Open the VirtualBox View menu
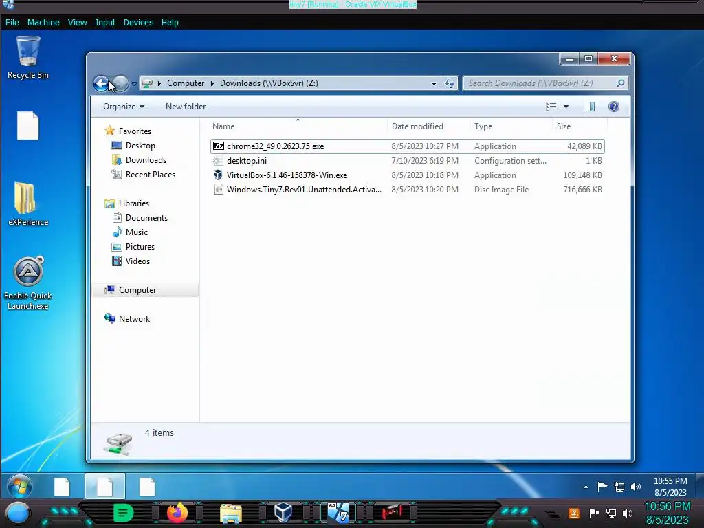The image size is (704, 528). (77, 23)
